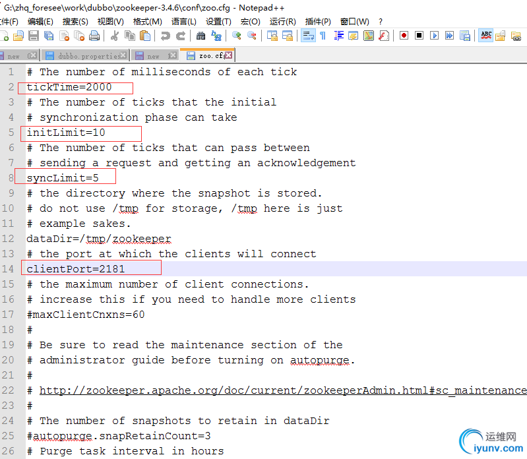The image size is (527, 459).
Task: Toggle word wrap in the toolbar
Action: pos(308,36)
